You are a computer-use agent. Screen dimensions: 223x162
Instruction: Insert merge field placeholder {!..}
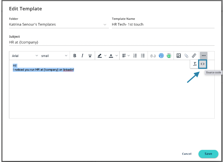(153, 56)
